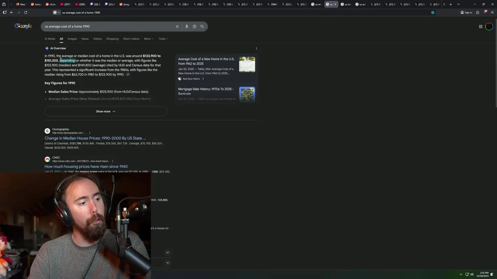This screenshot has height=279, width=497.
Task: Switch to Images results
Action: pos(72,39)
